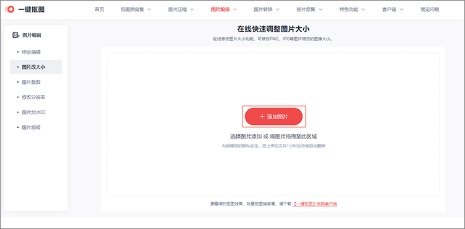
Task: Expand the 客户端 dropdown chevron
Action: [402, 9]
